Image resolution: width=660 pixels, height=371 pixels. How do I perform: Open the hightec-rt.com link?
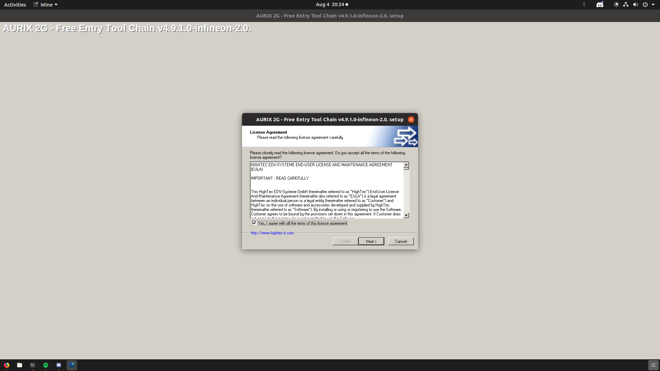[x=272, y=233]
